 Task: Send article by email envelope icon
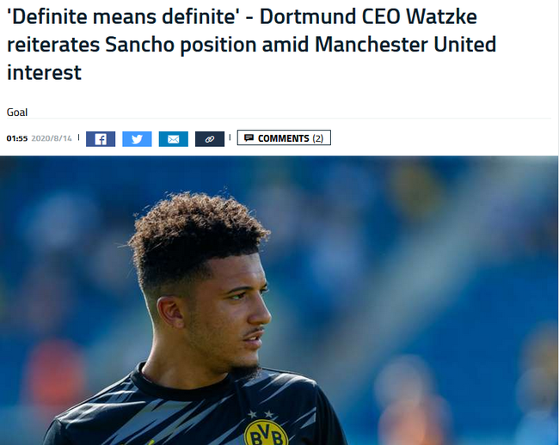(173, 139)
